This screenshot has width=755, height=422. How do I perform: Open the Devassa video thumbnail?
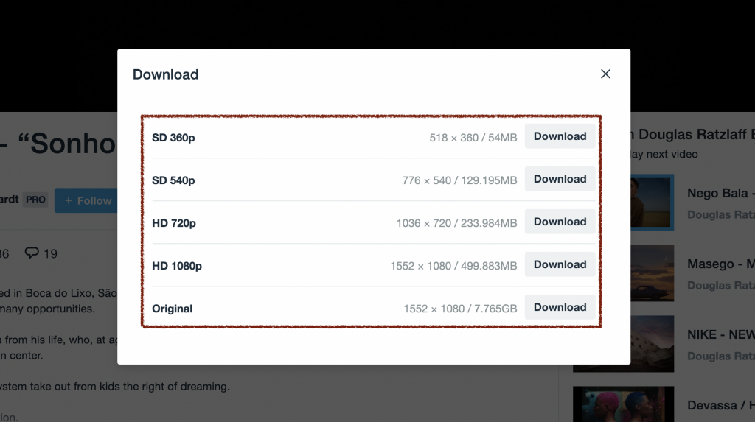click(x=623, y=404)
